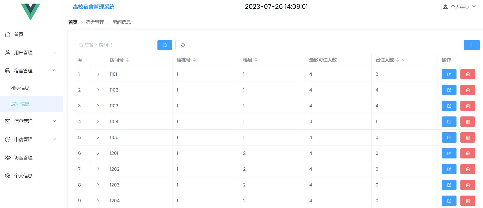This screenshot has width=483, height=208.
Task: Delete room 1103 row
Action: click(468, 106)
